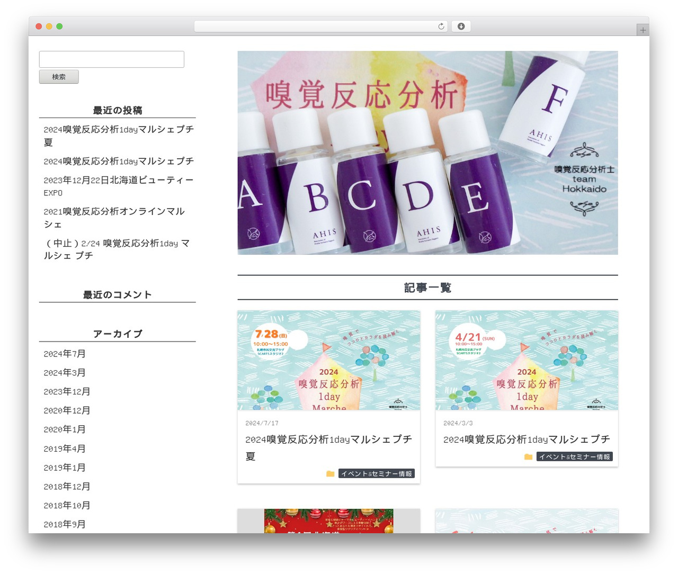Open the 2024年3月 archive
Viewport: 678px width, 574px height.
65,373
